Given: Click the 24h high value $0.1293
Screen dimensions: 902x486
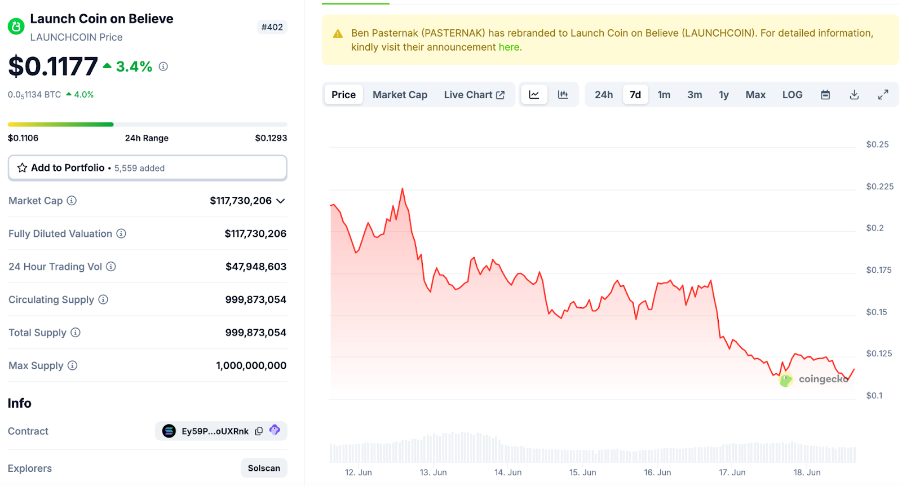Looking at the screenshot, I should [271, 138].
